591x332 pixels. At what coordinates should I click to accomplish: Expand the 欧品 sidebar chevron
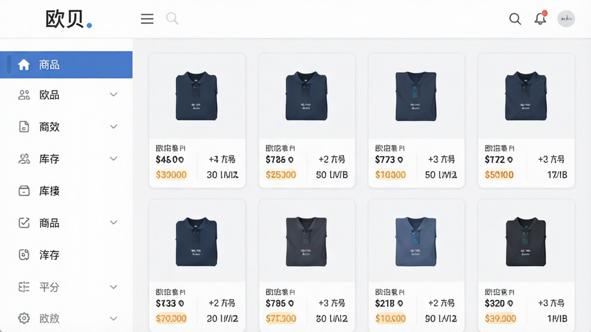pos(114,95)
